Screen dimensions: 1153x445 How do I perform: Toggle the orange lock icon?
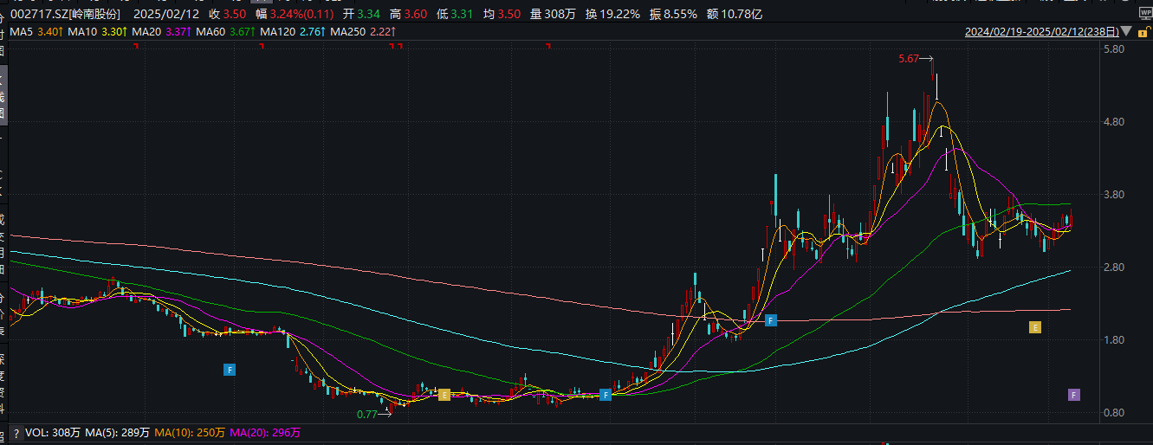[1142, 33]
